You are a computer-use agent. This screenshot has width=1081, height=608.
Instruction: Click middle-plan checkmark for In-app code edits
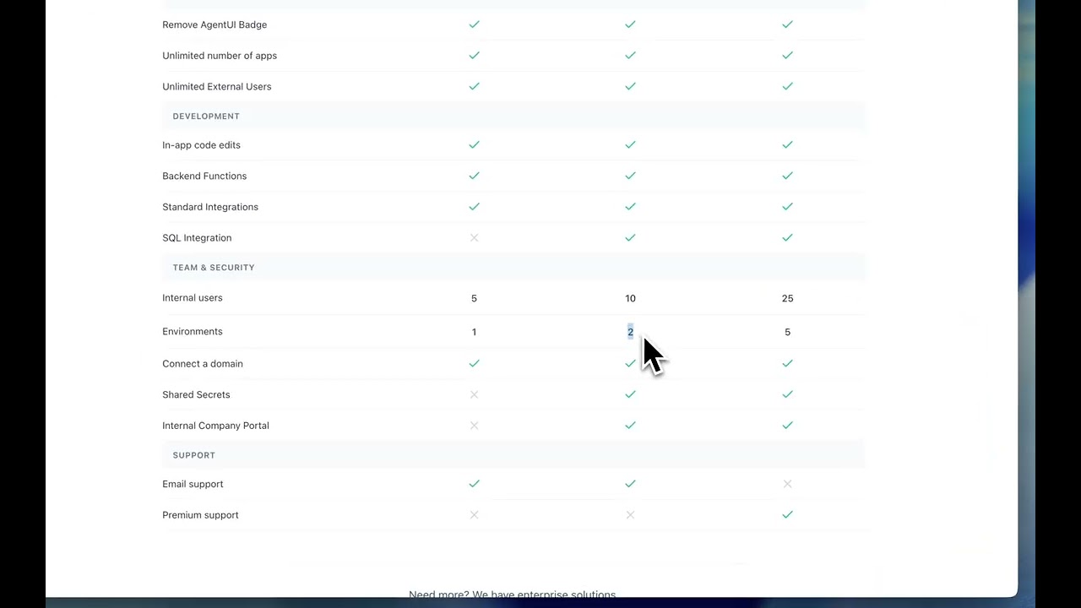point(630,145)
